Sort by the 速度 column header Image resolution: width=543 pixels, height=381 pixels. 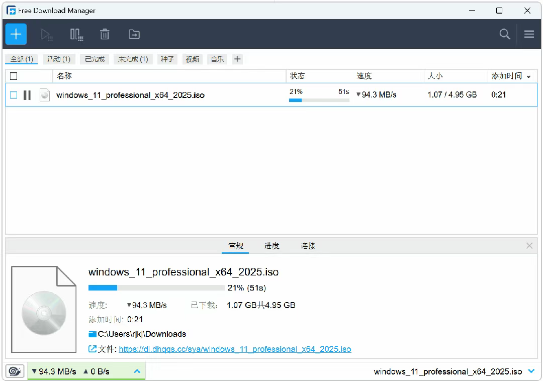tap(364, 76)
